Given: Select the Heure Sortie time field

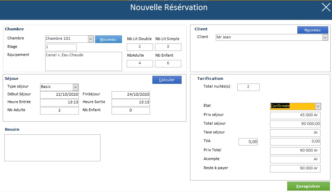Looking at the screenshot, I should (130, 102).
